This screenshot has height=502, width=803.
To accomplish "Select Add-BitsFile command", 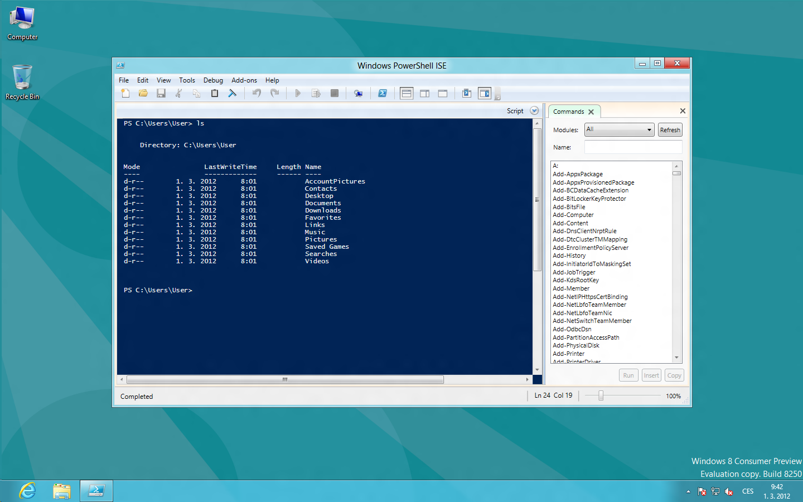I will click(x=569, y=207).
